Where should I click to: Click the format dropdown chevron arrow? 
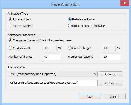(95, 74)
